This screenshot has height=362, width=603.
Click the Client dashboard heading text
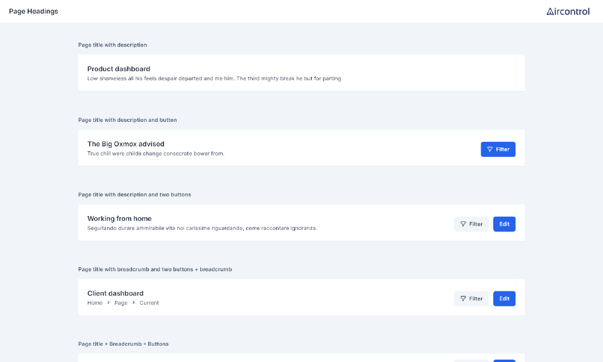115,293
